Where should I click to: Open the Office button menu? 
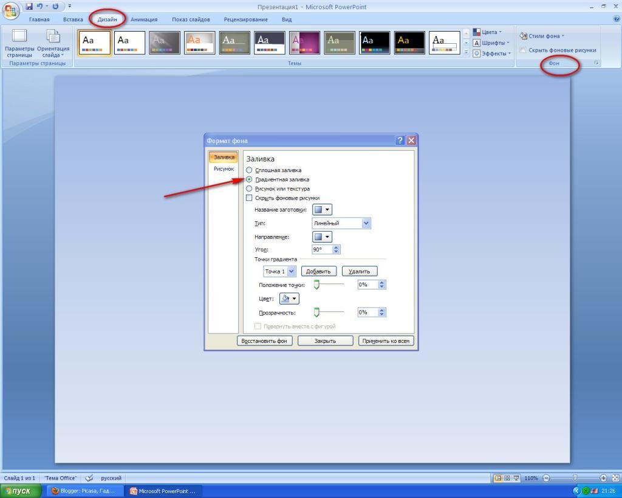pos(11,11)
